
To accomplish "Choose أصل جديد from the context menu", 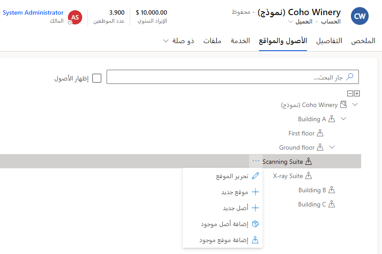I will (x=223, y=208).
